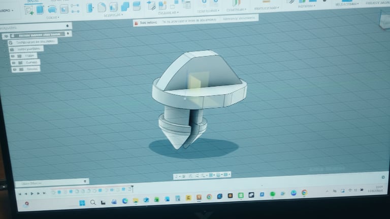The image size is (390, 219).
Task: Select the Fillet tool in Modify group
Action: click(102, 8)
